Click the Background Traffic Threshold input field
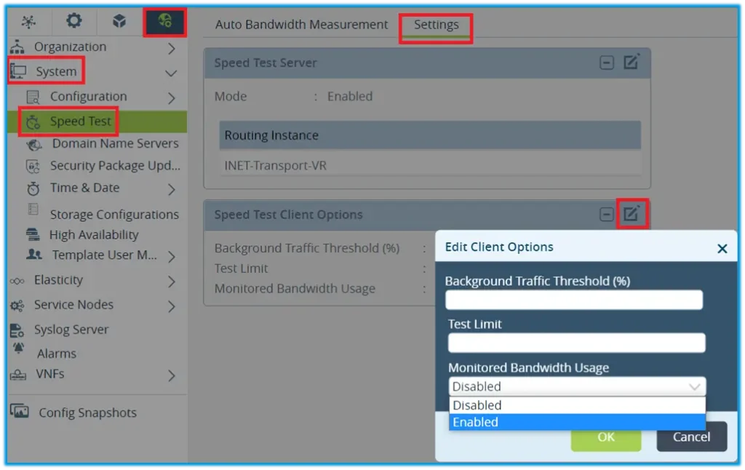745x470 pixels. tap(574, 300)
